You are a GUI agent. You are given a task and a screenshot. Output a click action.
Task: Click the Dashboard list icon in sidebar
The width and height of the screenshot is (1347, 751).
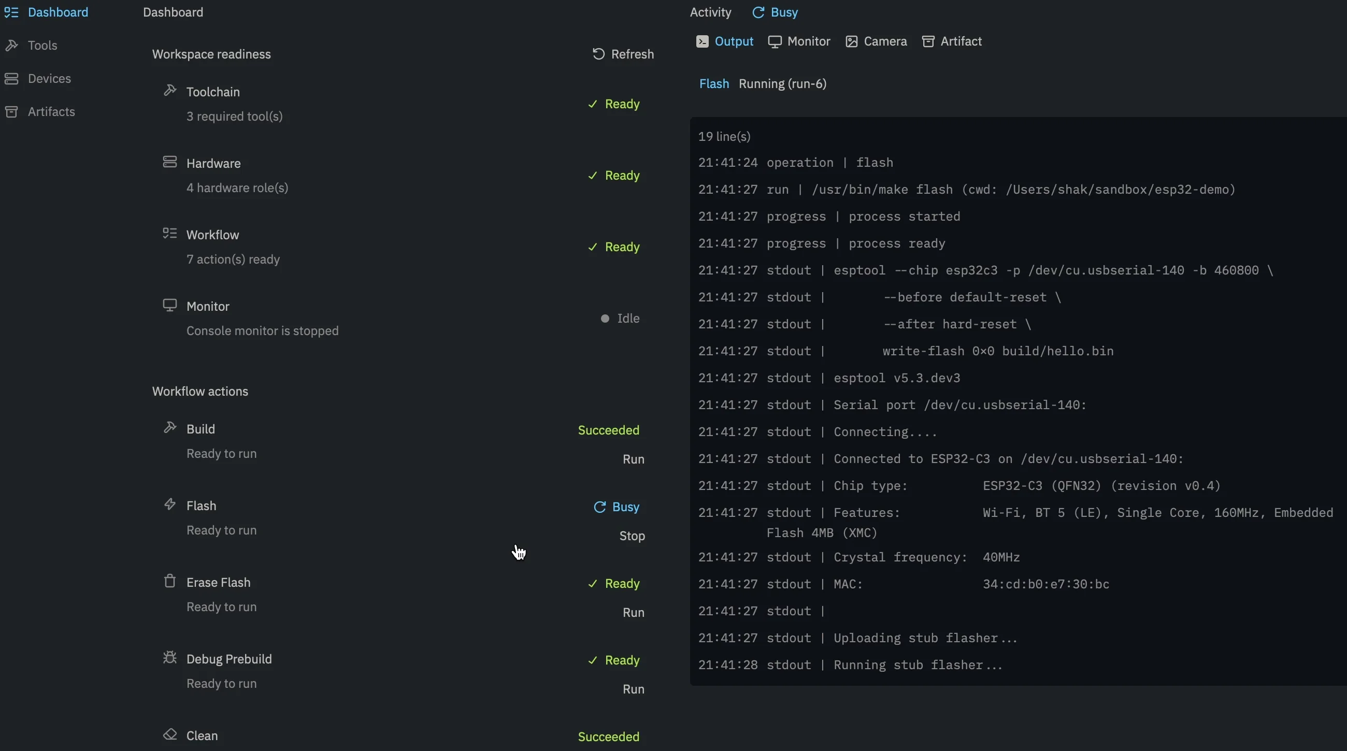click(x=11, y=12)
